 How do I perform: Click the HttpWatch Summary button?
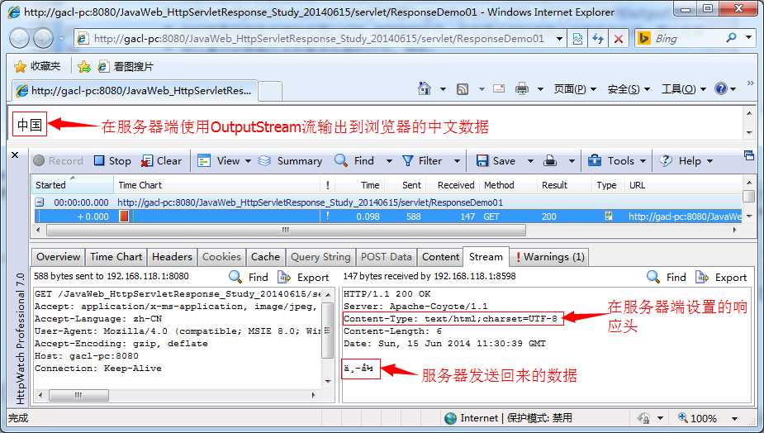[290, 161]
